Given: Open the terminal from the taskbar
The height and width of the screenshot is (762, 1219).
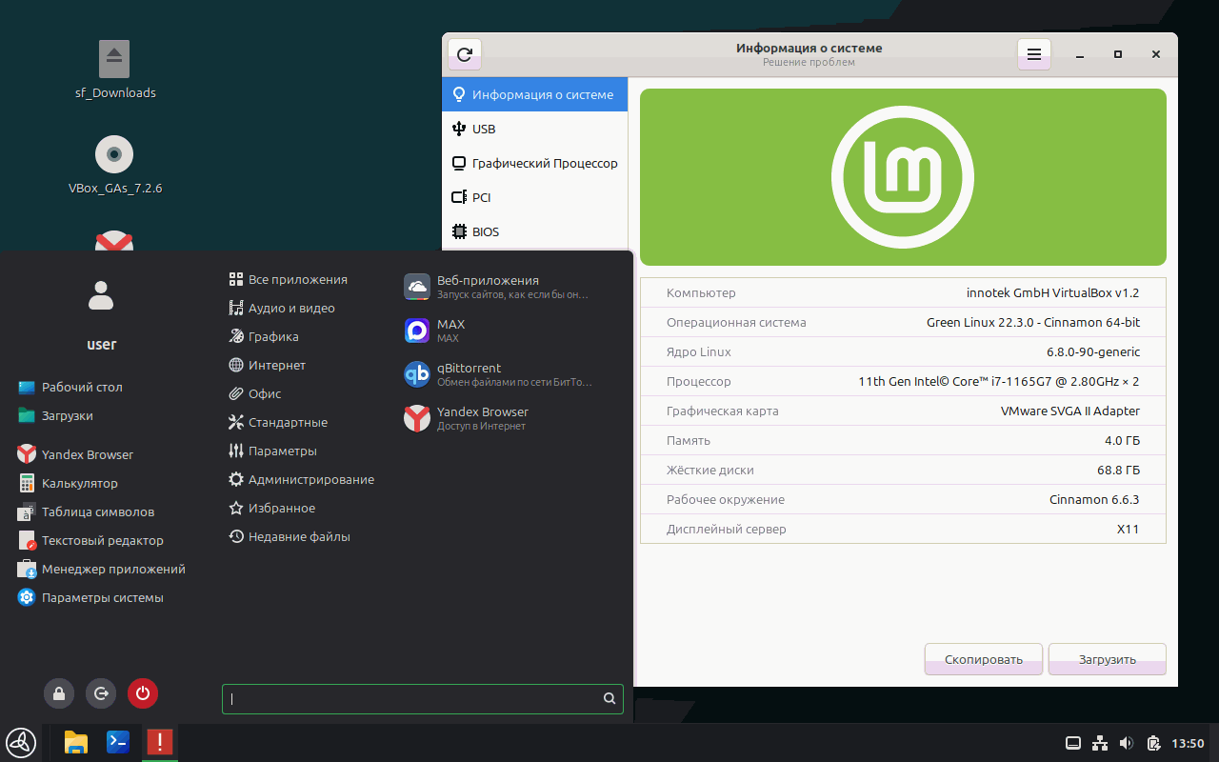Looking at the screenshot, I should [118, 742].
